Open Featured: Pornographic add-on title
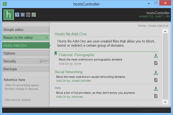Image resolution: width=173 pixels, height=115 pixels. 76,55
